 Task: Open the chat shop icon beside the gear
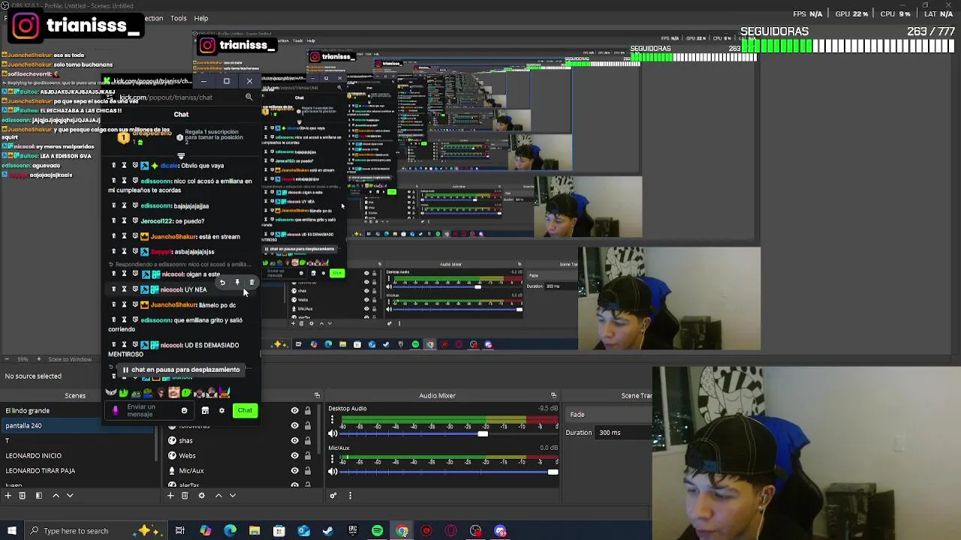[205, 410]
